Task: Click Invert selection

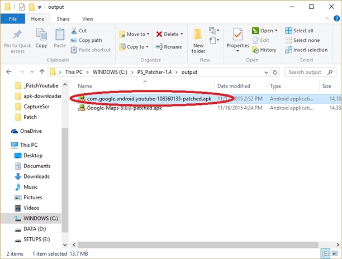Action: point(306,50)
